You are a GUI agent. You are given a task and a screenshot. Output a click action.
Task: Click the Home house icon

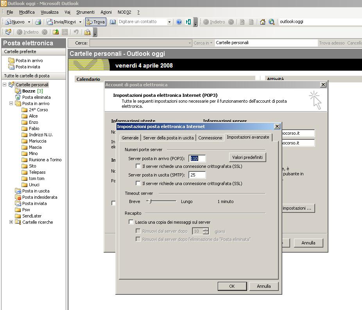(262, 22)
